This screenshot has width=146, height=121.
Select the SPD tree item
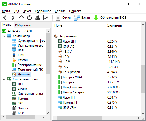[x=18, y=103]
